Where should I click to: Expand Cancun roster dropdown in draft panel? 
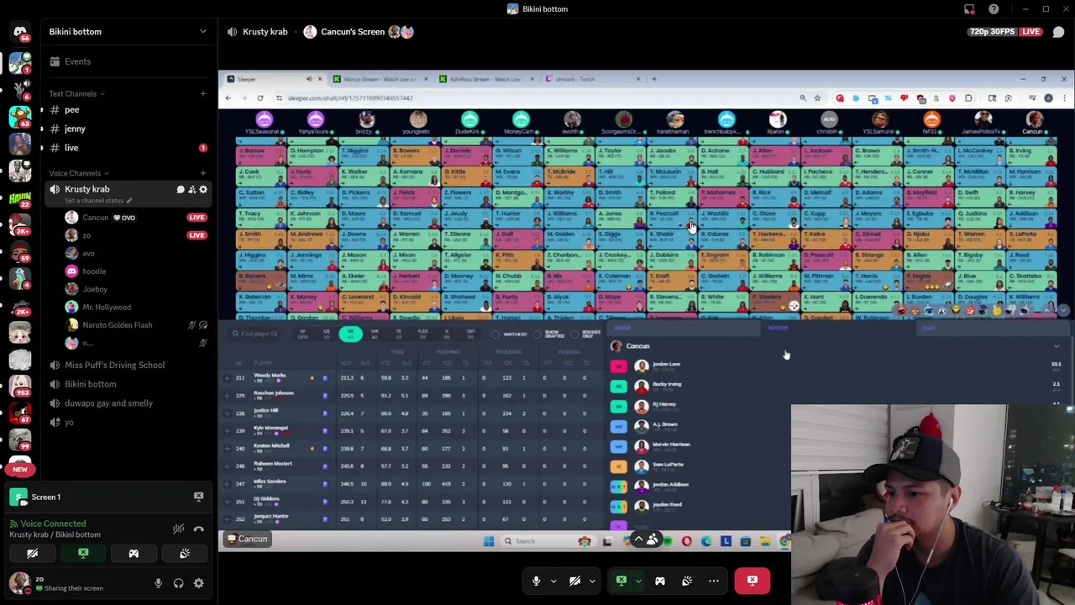[x=1057, y=346]
